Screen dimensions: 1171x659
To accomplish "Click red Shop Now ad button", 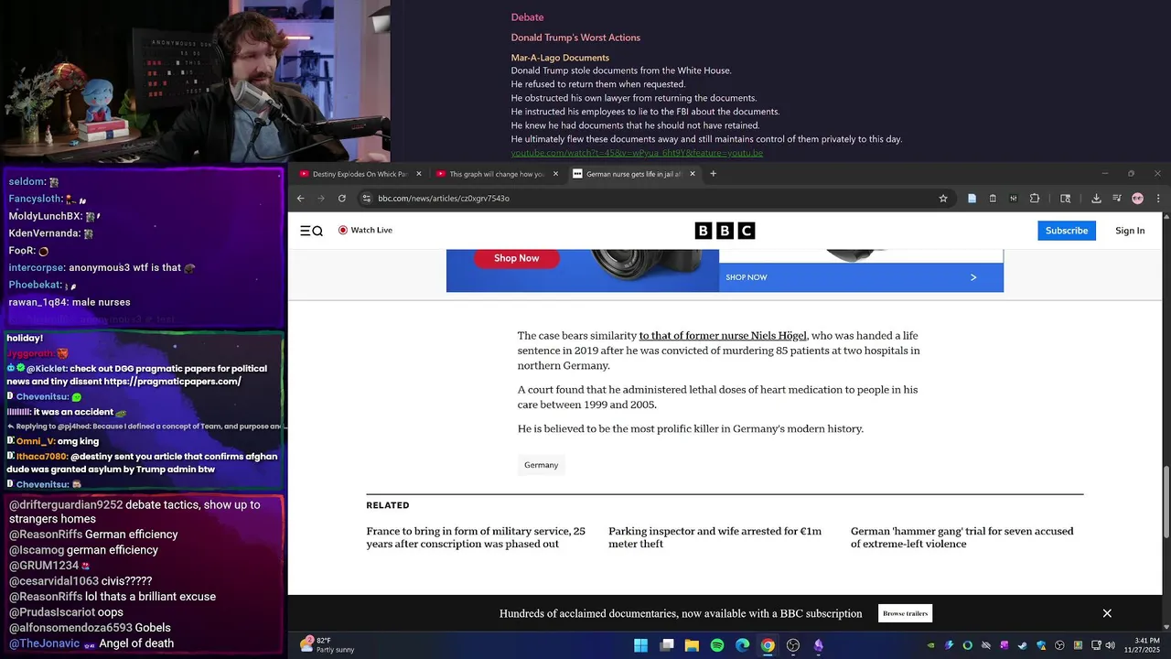I will point(517,258).
